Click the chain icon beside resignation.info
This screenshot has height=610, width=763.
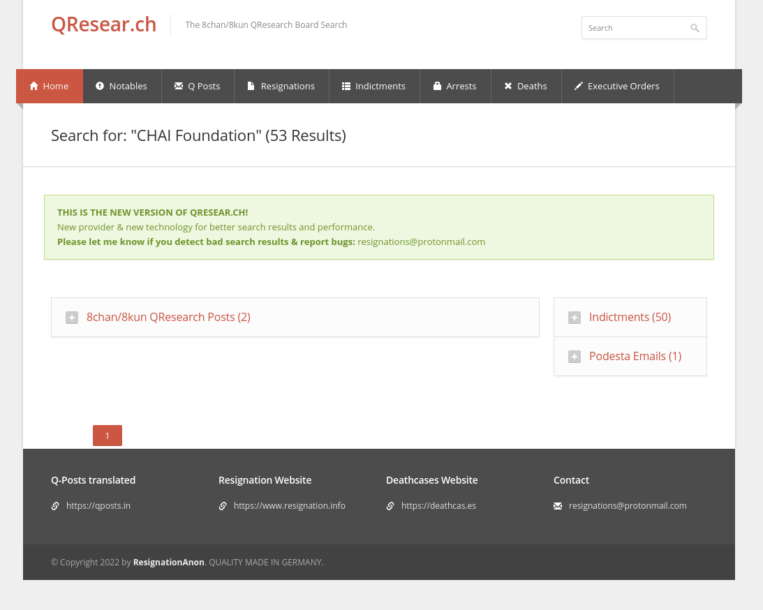223,506
